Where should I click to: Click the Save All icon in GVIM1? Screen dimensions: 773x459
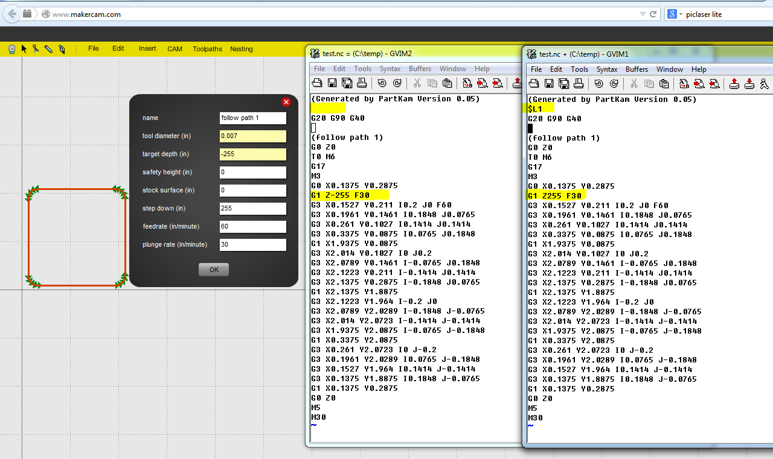coord(563,84)
